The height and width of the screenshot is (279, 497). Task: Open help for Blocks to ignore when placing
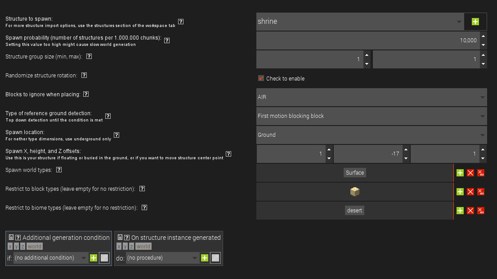[x=86, y=94]
